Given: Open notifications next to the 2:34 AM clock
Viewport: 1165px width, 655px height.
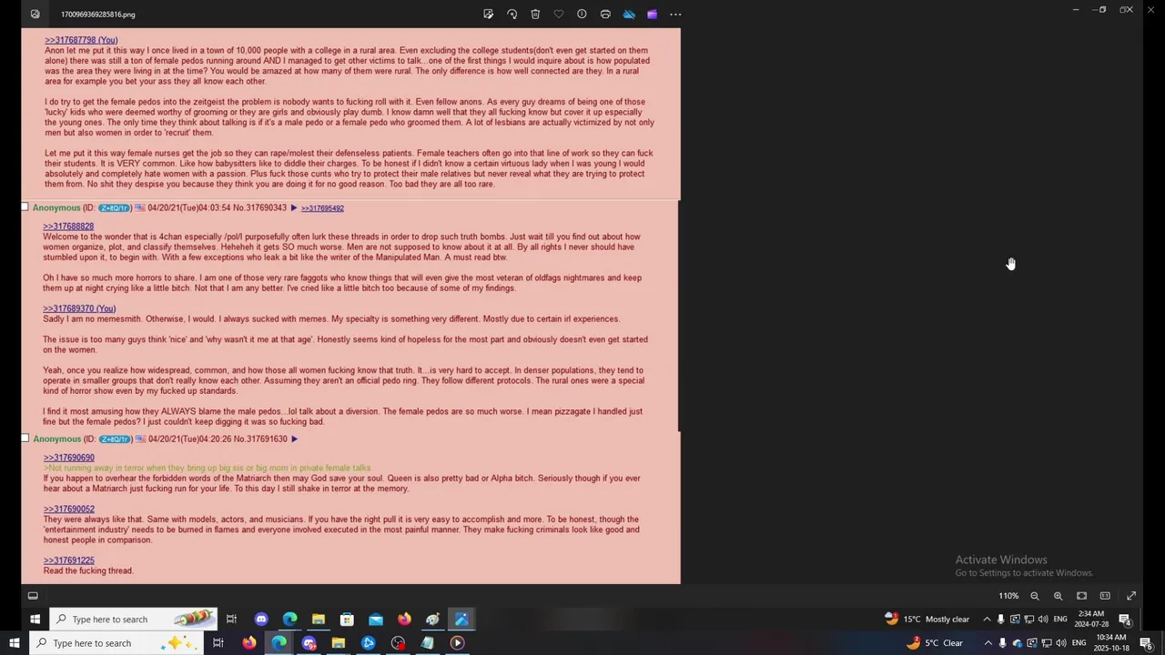Looking at the screenshot, I should coord(1125,620).
